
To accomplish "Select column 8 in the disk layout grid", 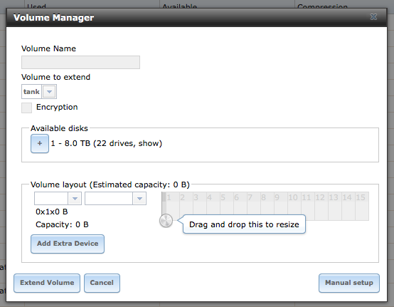I will click(267, 207).
